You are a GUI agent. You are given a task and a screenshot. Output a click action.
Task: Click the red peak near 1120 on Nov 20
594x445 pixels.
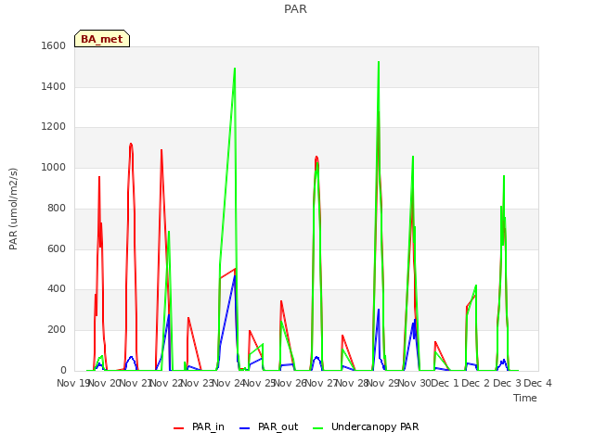[x=131, y=145]
